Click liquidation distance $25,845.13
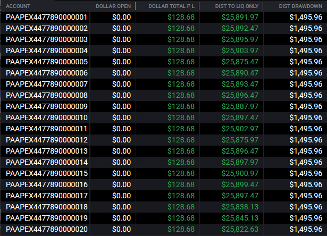This screenshot has height=236, width=327. pyautogui.click(x=240, y=218)
